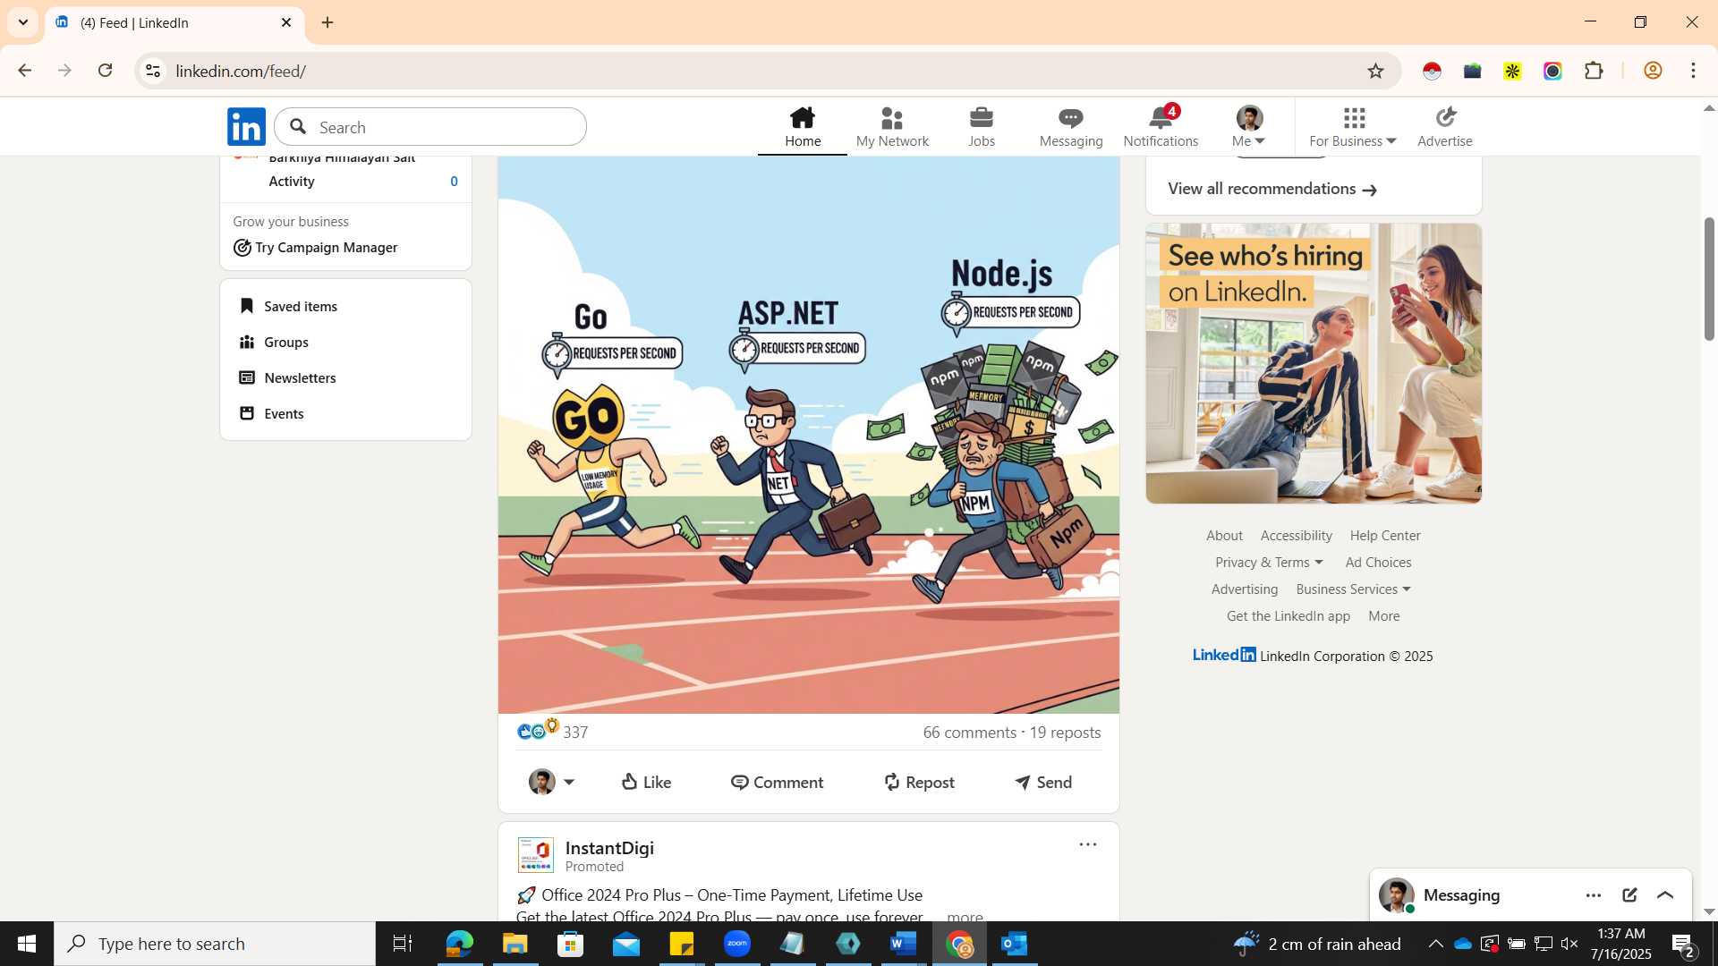
Task: Open the Ad Choices link
Action: coord(1378,563)
